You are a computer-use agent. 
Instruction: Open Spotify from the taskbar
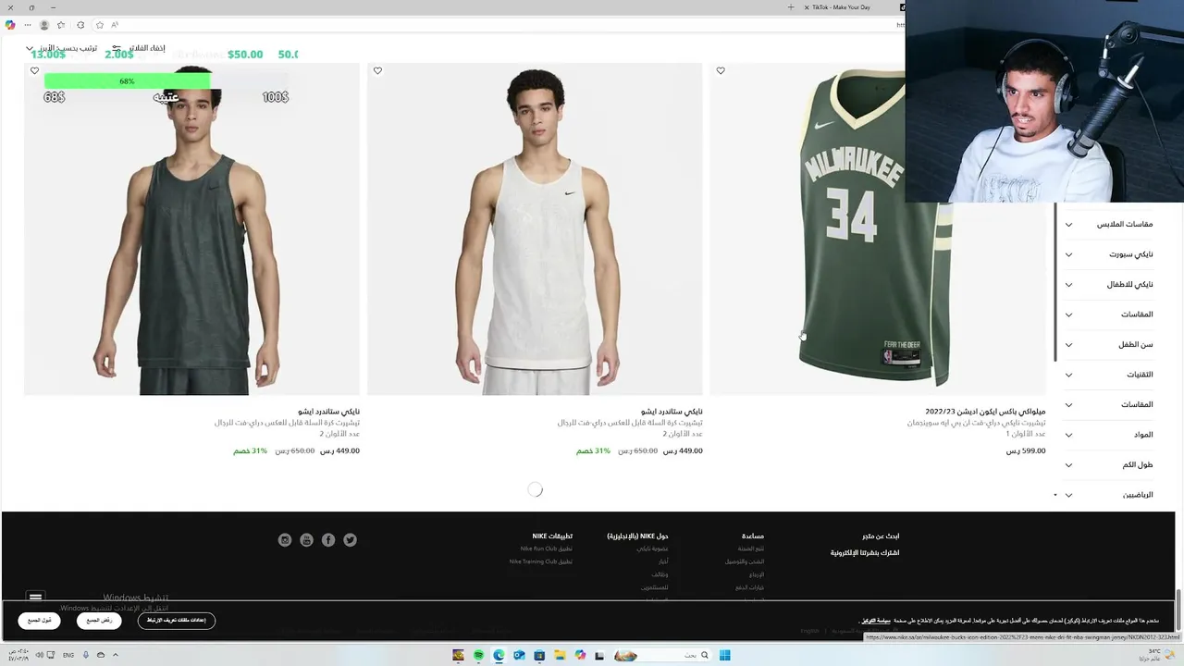click(x=478, y=655)
